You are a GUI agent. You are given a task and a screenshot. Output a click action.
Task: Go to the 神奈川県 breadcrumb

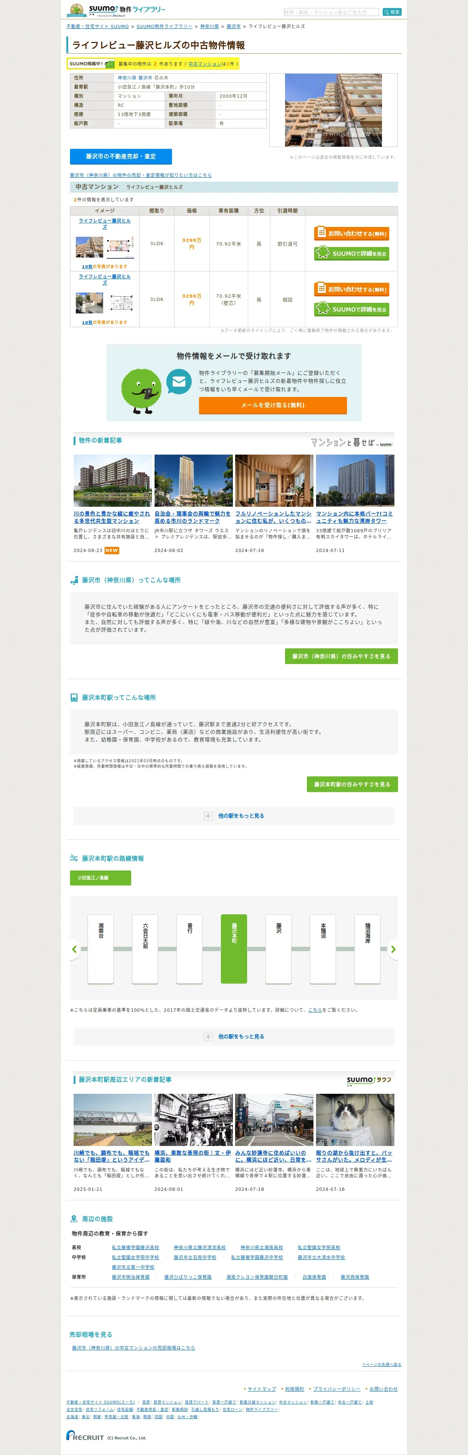click(x=210, y=27)
